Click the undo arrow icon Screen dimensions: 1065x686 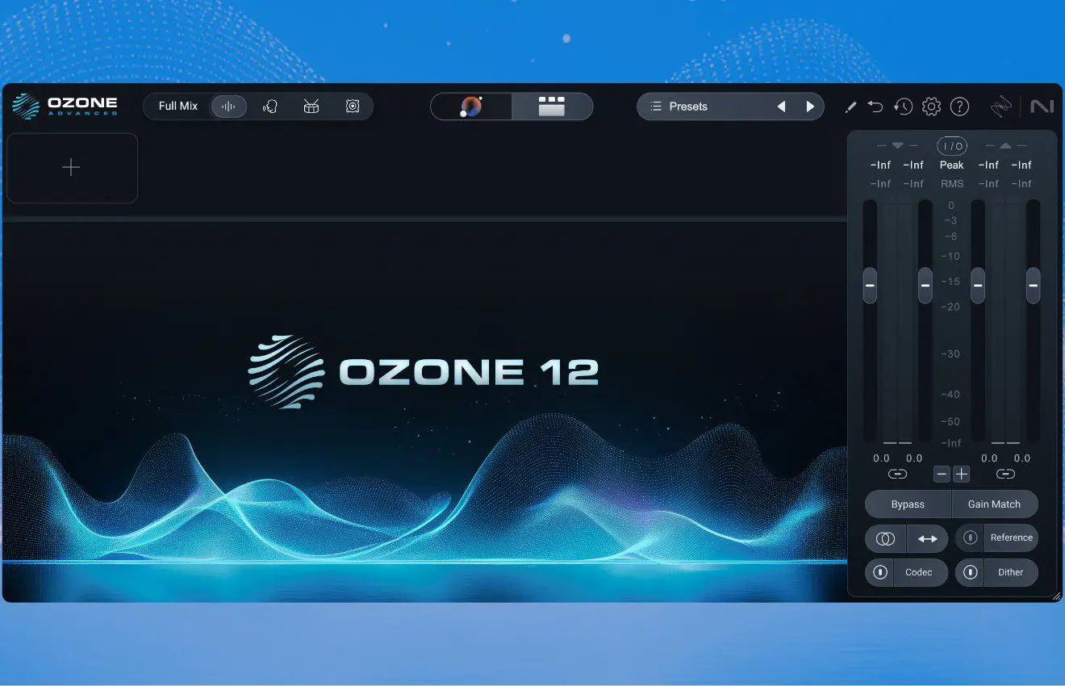coord(875,107)
